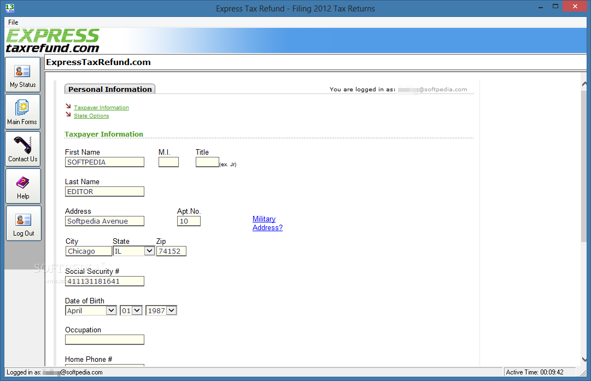This screenshot has height=381, width=591.
Task: Click the Title input field
Action: pyautogui.click(x=207, y=162)
